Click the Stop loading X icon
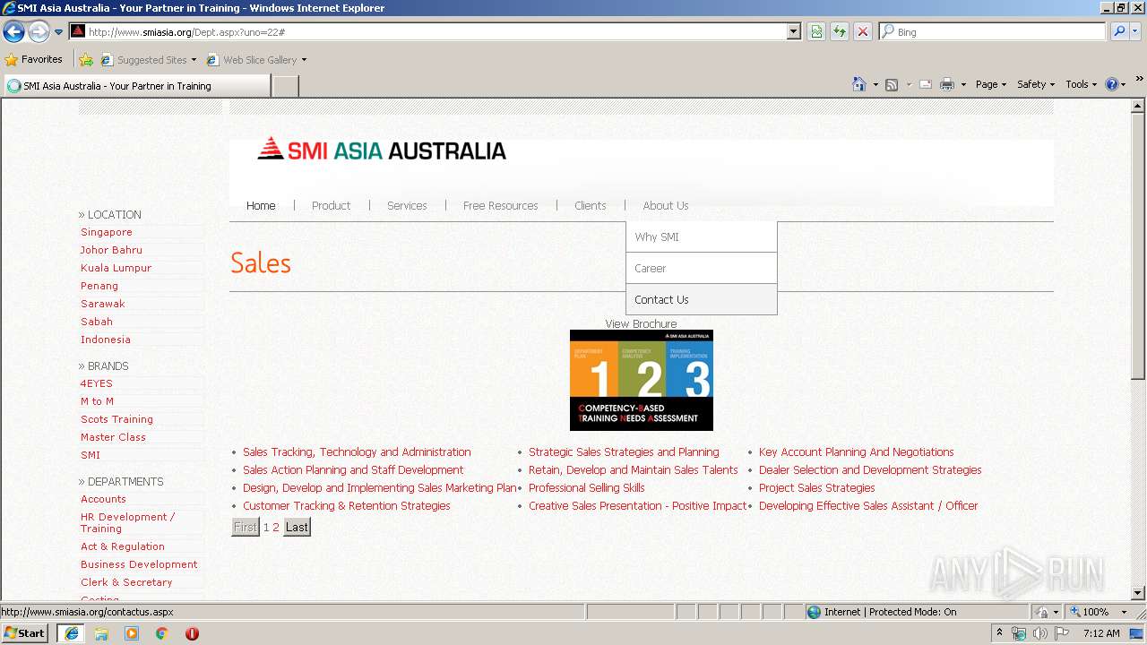The height and width of the screenshot is (645, 1147). (862, 31)
